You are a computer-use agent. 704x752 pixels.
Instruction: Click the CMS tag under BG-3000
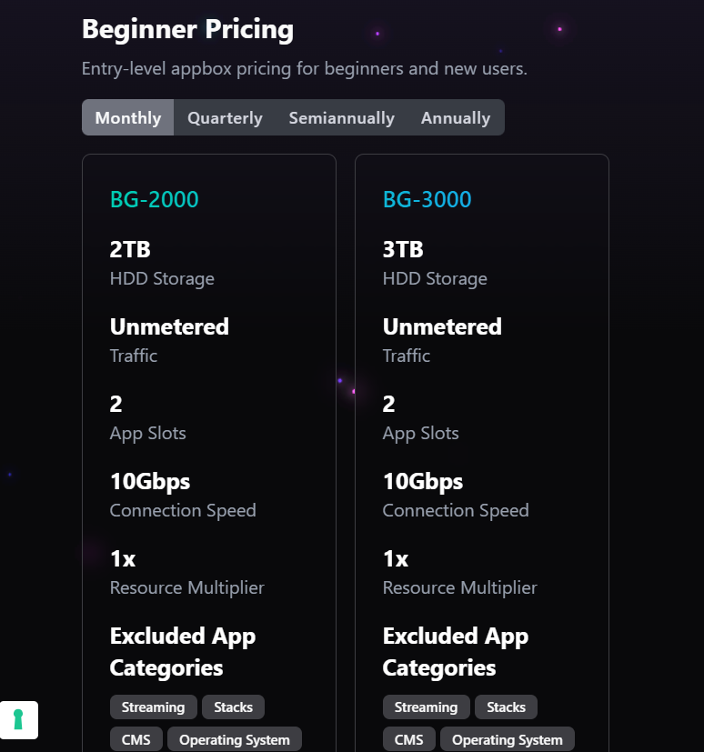(x=409, y=739)
